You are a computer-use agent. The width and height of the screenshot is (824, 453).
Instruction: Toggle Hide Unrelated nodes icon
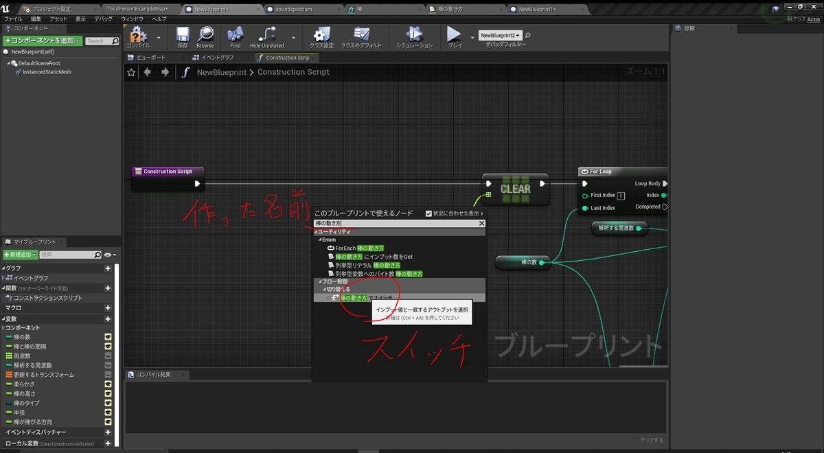(x=267, y=37)
